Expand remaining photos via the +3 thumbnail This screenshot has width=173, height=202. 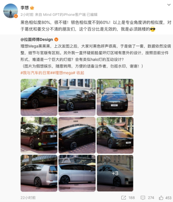tap(115, 173)
